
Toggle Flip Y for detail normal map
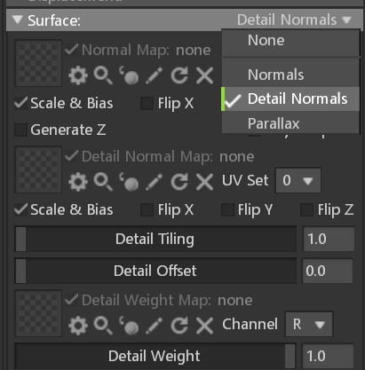pyautogui.click(x=227, y=210)
